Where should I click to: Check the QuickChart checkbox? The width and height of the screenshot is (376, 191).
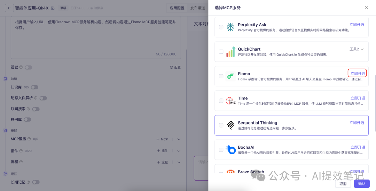(221, 52)
